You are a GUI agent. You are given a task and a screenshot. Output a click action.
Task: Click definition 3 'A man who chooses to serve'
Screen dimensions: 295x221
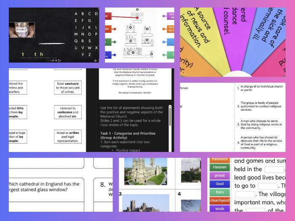coord(261,124)
